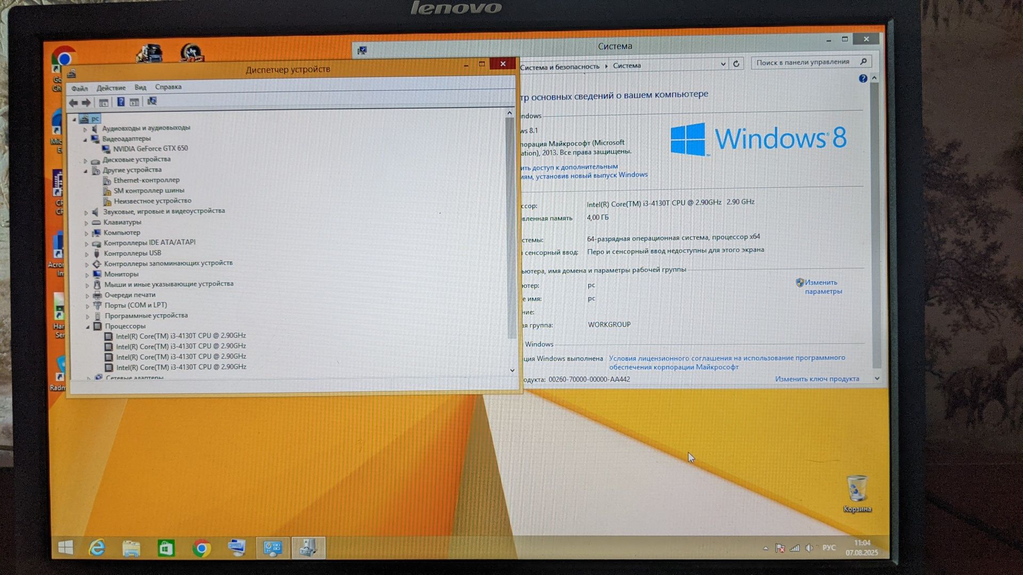
Task: Select Контроллеры запоминающих устройств row
Action: coord(168,264)
